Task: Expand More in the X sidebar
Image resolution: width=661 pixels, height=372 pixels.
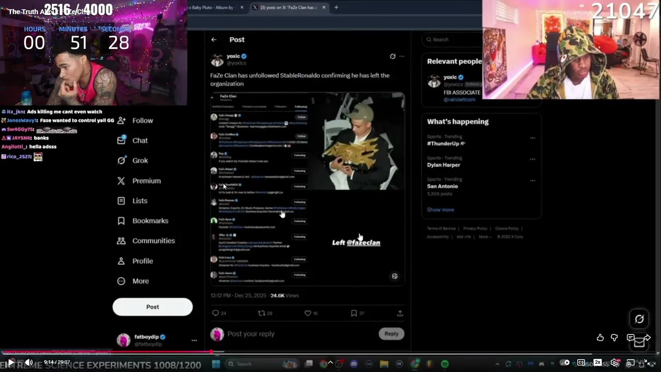Action: [x=133, y=281]
